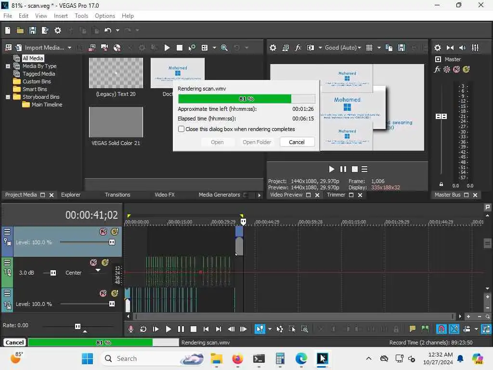Toggle Master bus Solo button

(x=466, y=69)
